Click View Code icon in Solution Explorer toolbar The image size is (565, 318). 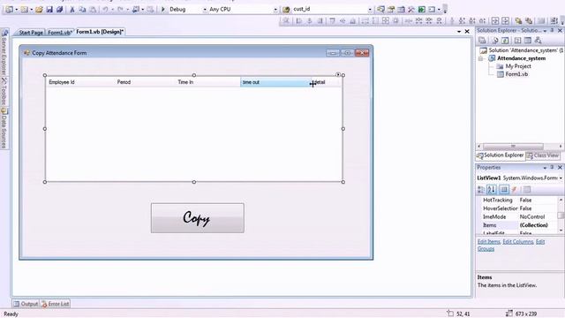pyautogui.click(x=517, y=41)
